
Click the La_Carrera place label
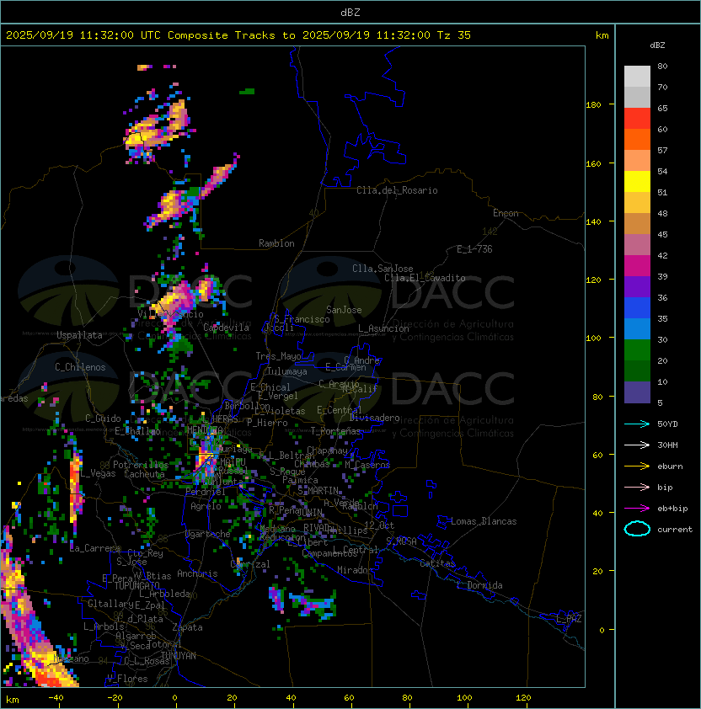95,548
